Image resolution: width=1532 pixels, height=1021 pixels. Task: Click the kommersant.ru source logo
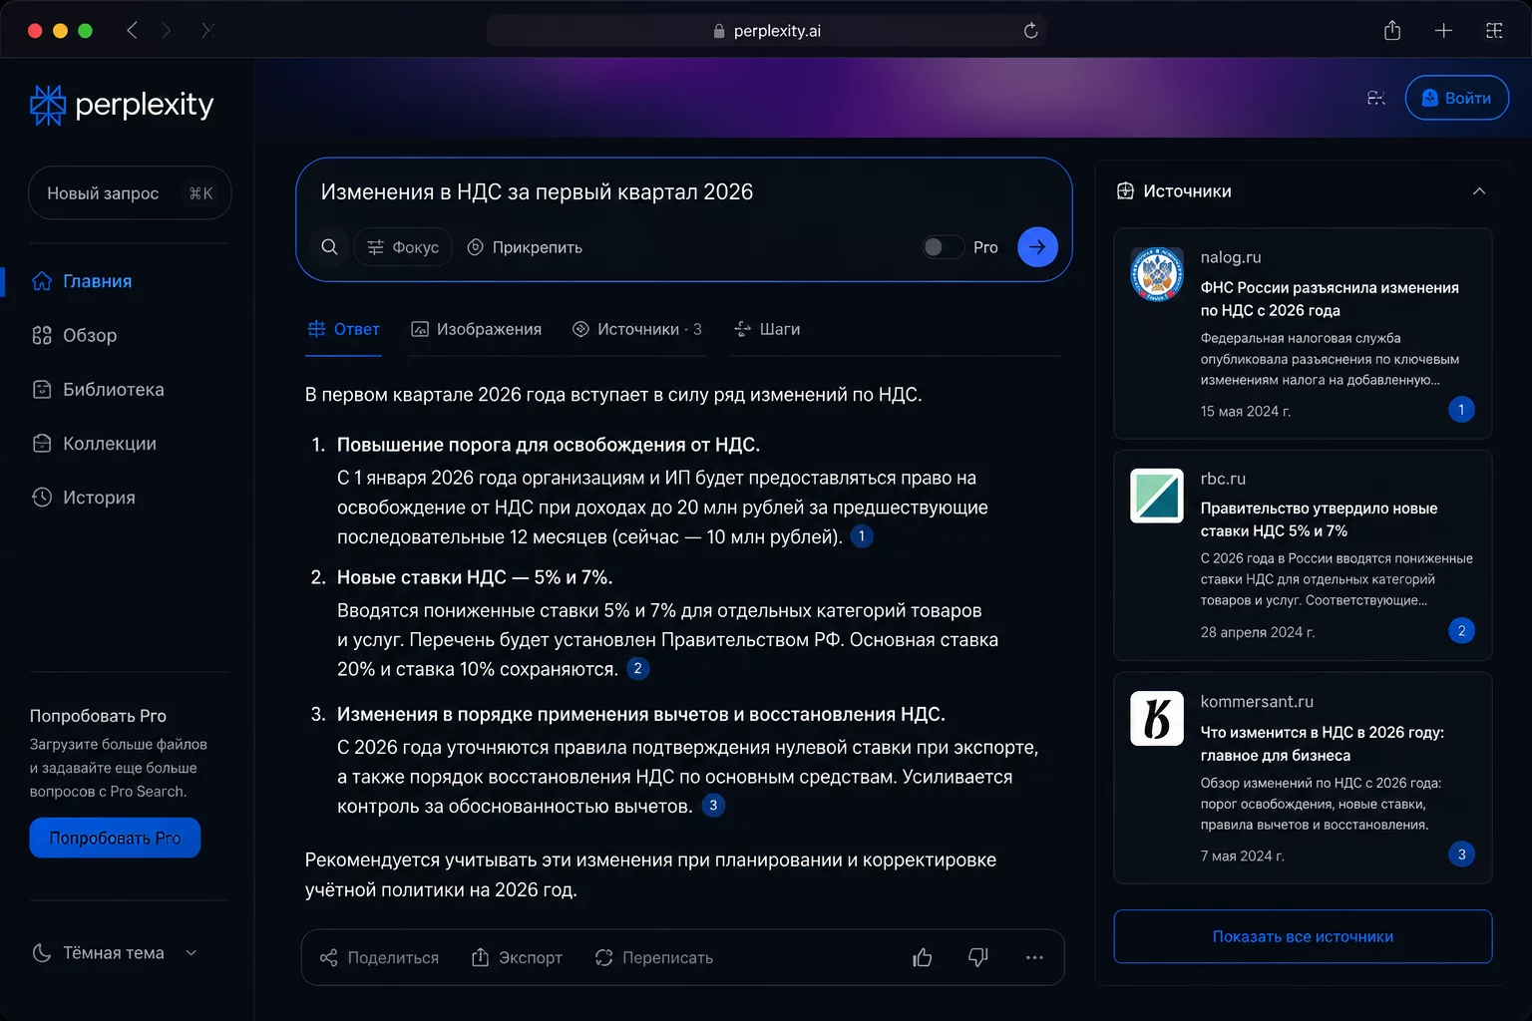click(1157, 718)
